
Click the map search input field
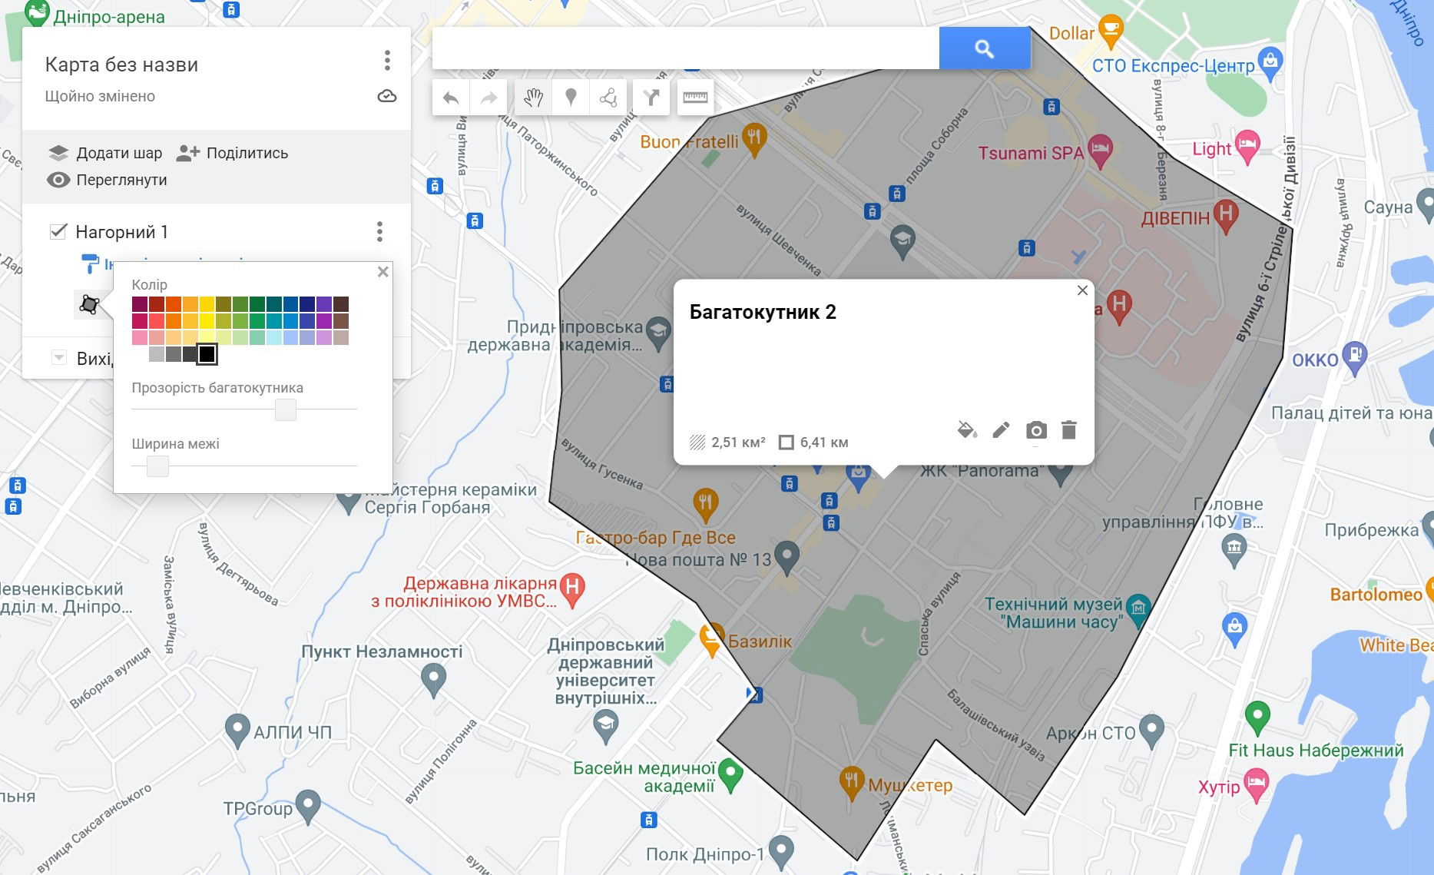coord(685,48)
